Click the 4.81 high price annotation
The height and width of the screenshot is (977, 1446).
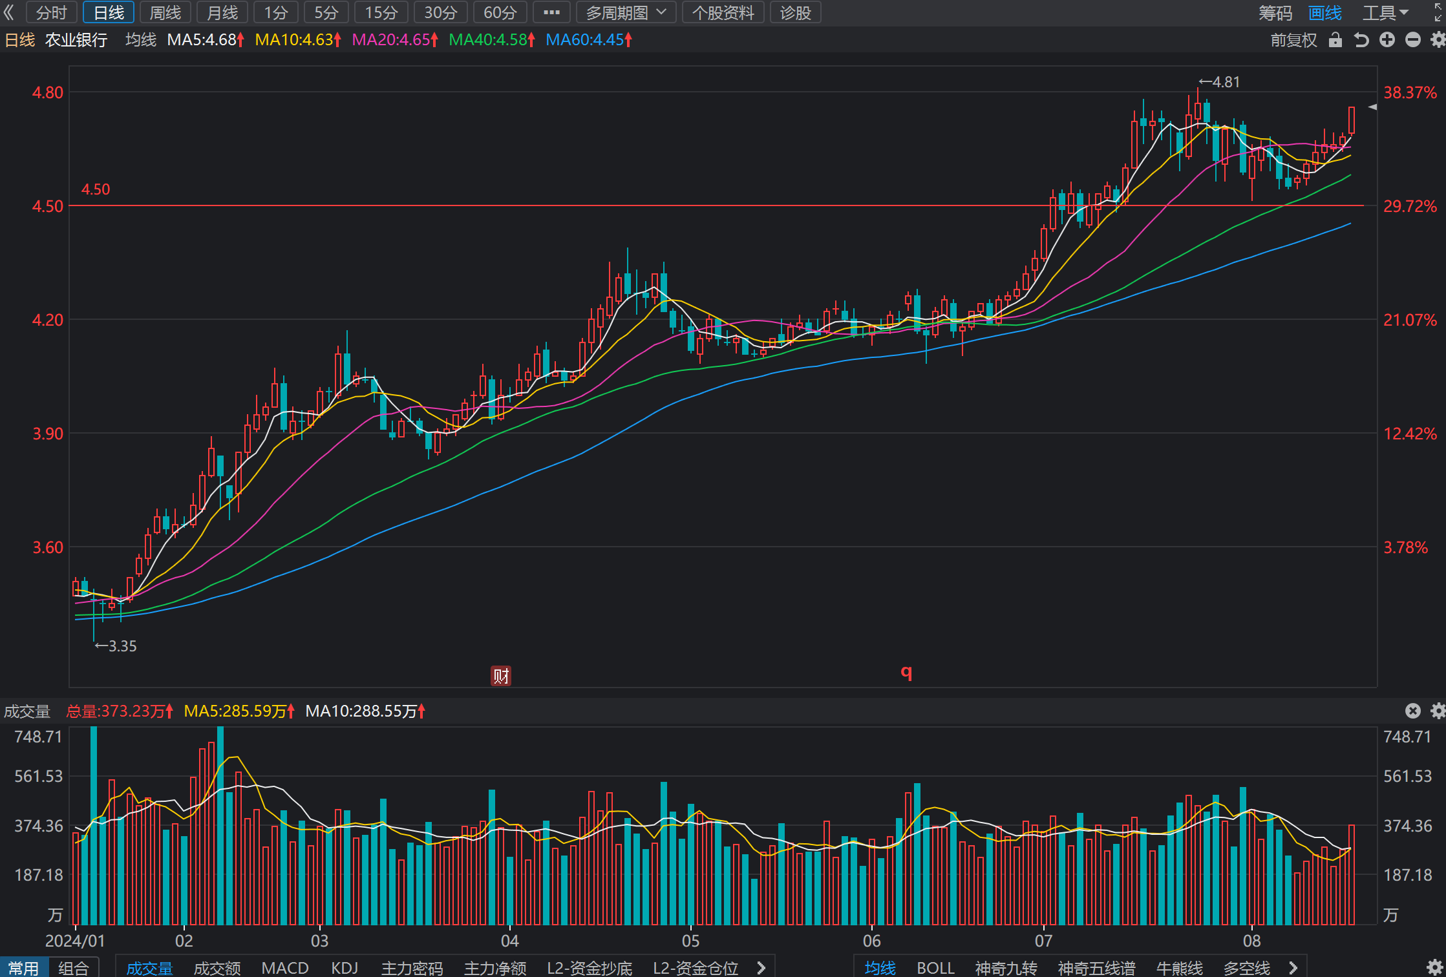tap(1220, 82)
